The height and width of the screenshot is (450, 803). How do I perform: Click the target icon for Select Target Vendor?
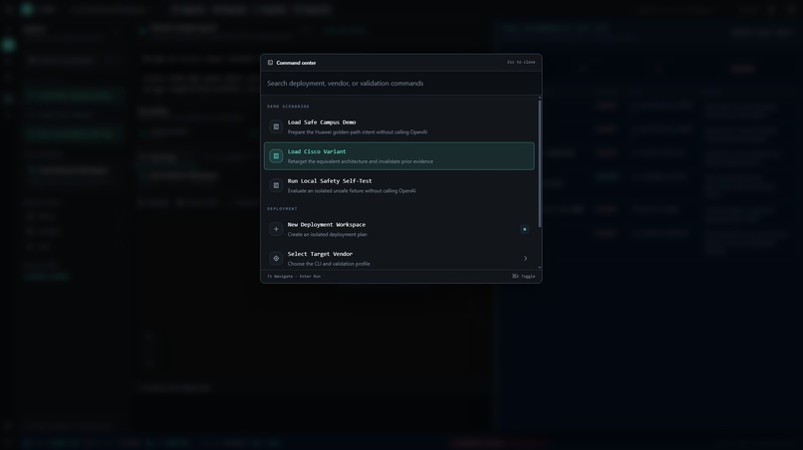276,259
